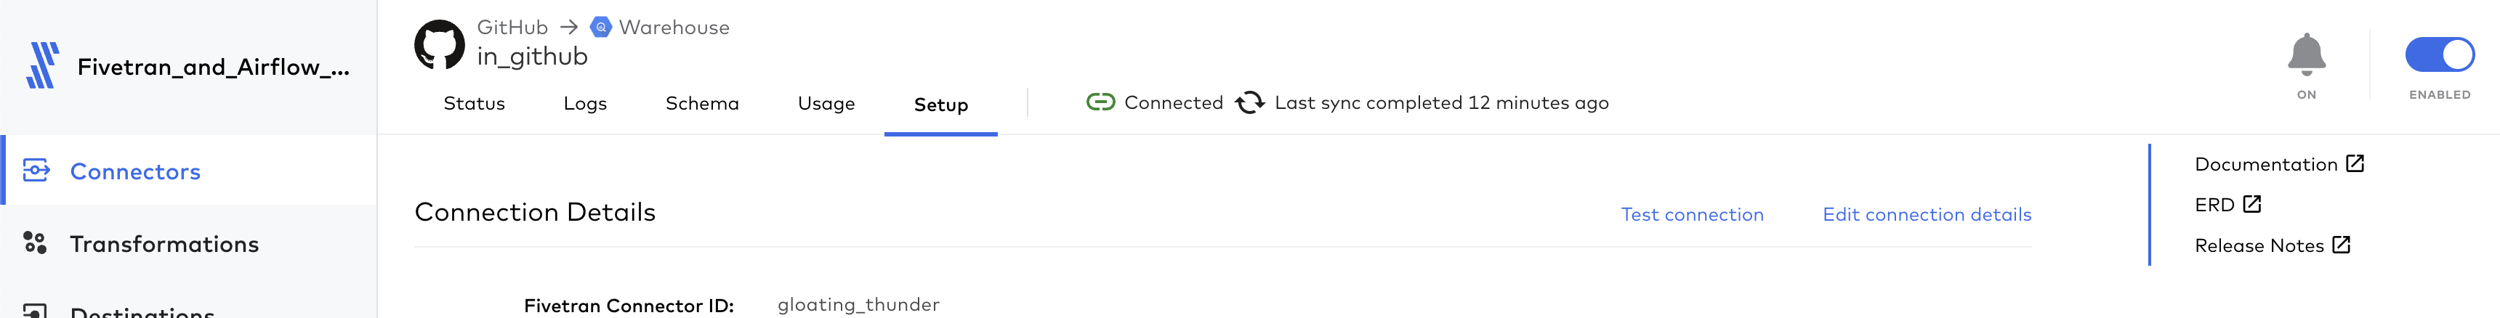View the Usage tab
This screenshot has width=2500, height=318.
[x=826, y=104]
